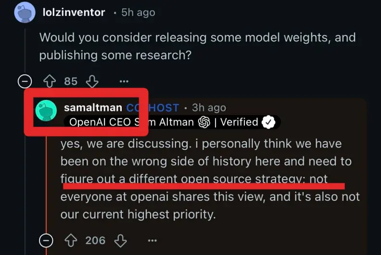Click the 3h ago timestamp on the reply
The width and height of the screenshot is (381, 255).
[x=208, y=108]
